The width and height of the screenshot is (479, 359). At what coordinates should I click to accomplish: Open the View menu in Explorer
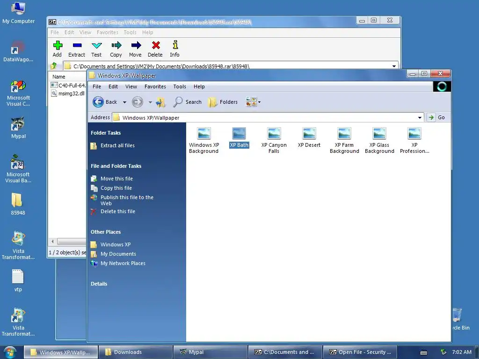coord(131,86)
